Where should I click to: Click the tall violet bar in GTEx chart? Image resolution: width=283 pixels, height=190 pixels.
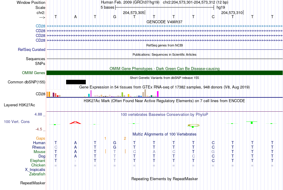tap(91, 94)
